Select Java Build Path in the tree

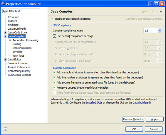tap(17, 29)
